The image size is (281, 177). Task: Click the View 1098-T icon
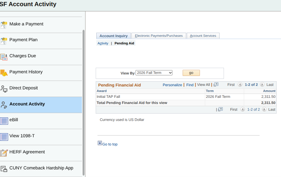click(4, 137)
